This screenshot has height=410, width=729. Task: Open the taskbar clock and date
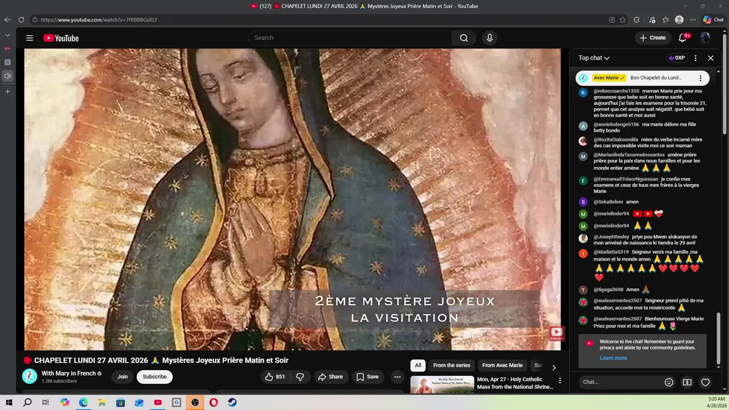click(716, 402)
